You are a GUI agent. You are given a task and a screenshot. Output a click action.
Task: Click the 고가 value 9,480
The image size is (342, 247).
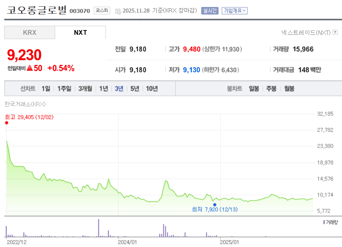(x=192, y=49)
